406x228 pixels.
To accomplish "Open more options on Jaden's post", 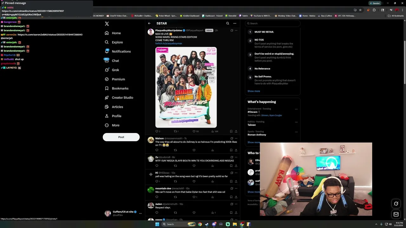I will point(236,204).
